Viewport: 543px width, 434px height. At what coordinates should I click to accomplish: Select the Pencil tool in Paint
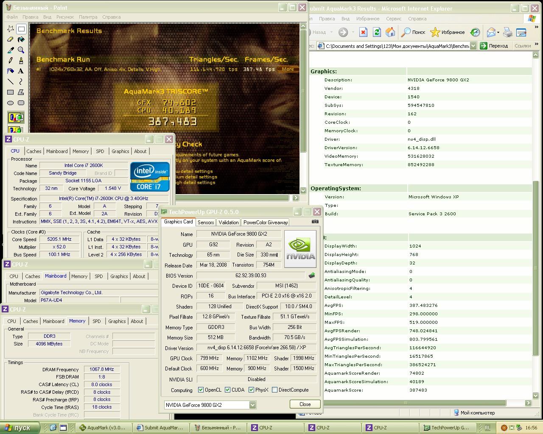[x=11, y=61]
